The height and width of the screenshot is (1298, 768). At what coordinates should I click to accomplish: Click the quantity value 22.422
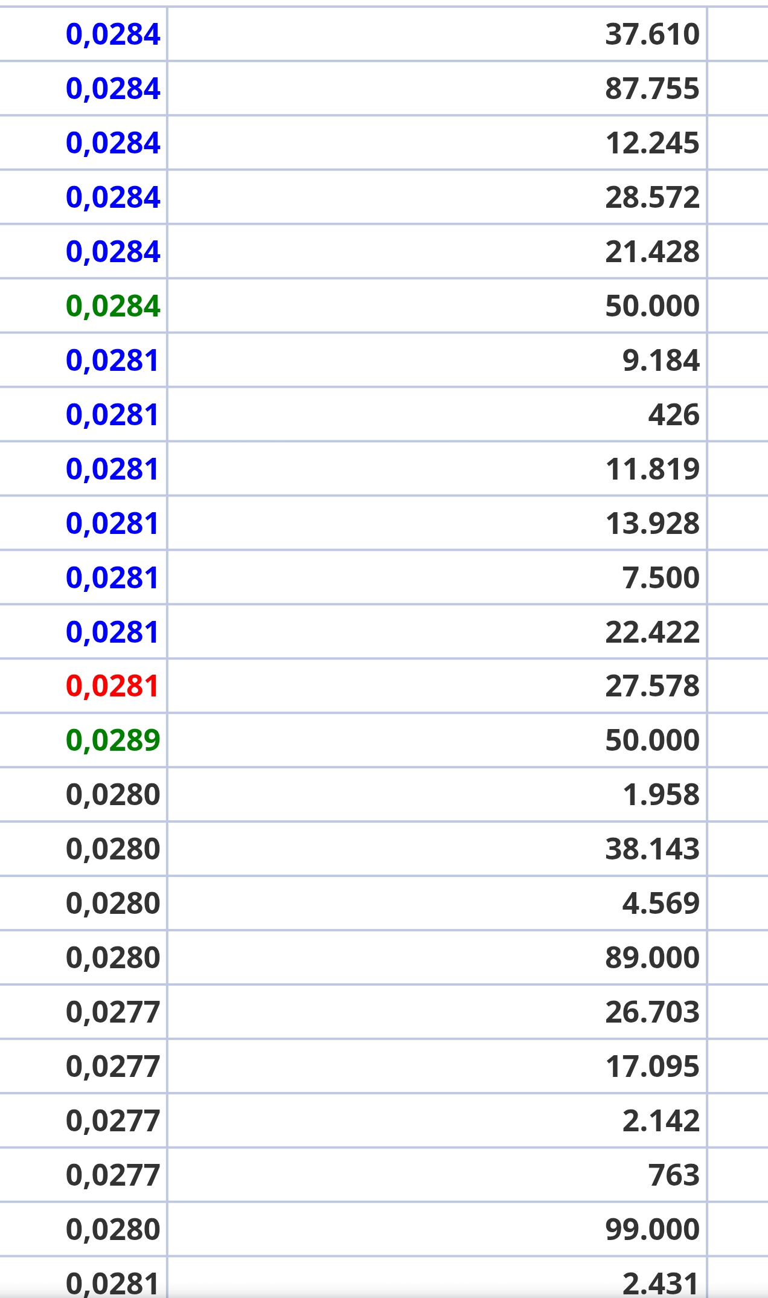[652, 632]
